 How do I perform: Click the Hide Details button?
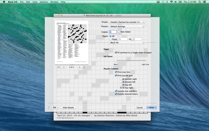coord(68,107)
